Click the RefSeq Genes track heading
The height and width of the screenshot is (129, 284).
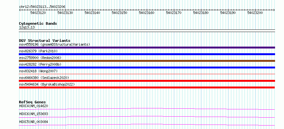[33, 102]
